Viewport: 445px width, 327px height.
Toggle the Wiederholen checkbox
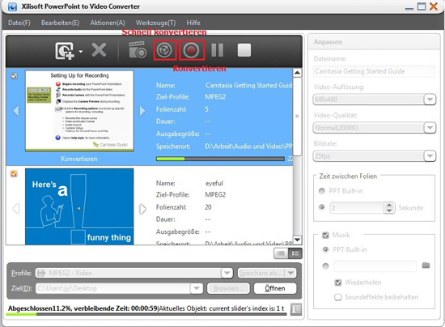337,282
